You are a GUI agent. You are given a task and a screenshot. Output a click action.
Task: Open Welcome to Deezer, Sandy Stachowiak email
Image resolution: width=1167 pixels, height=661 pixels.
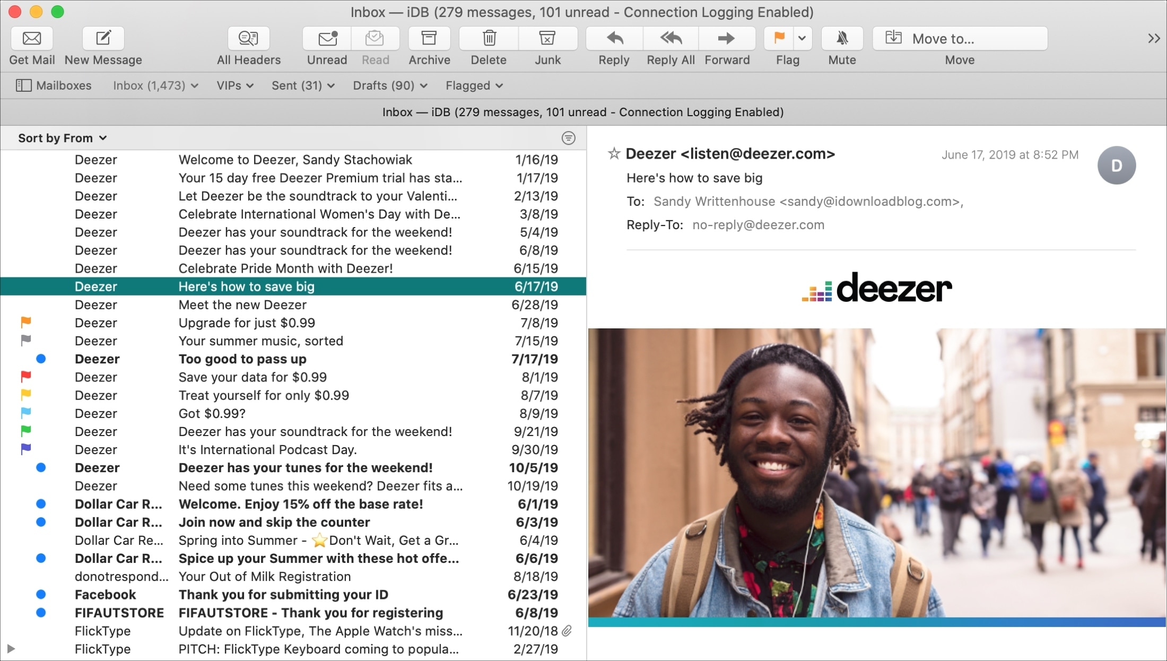point(293,160)
